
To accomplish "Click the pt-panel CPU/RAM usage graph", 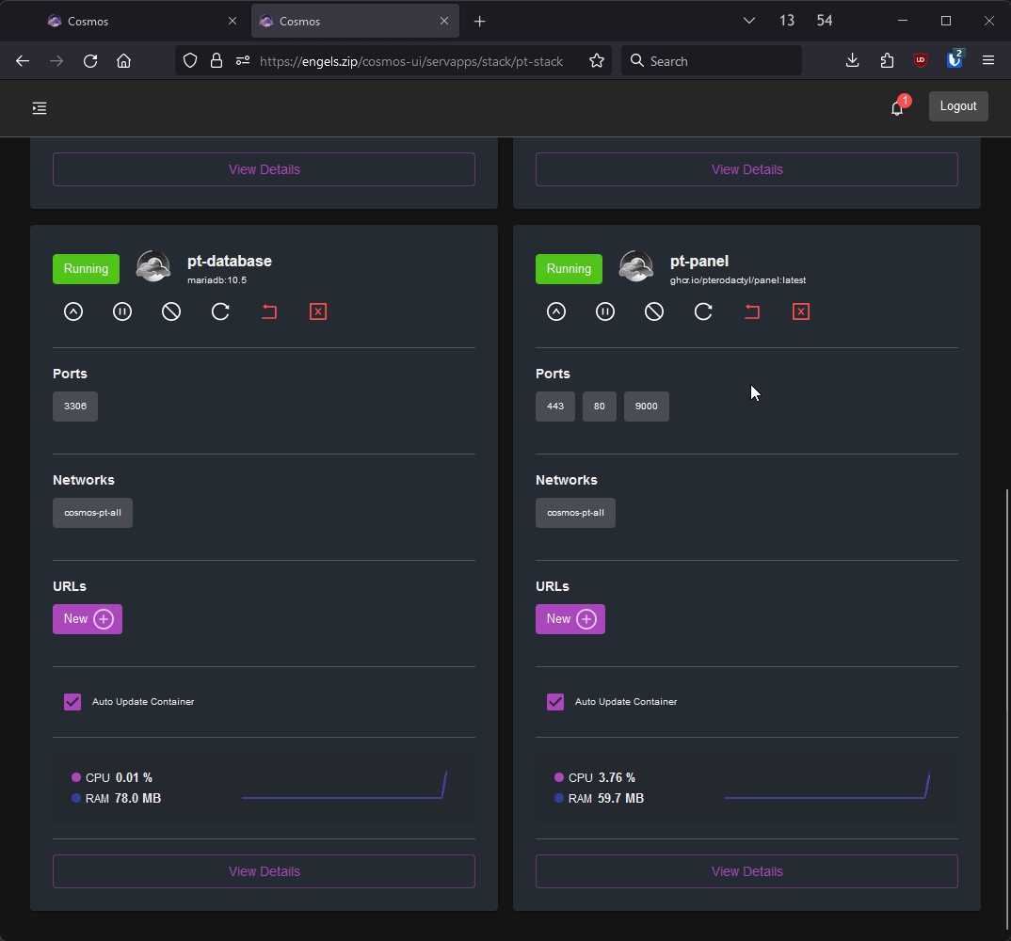I will tap(827, 785).
